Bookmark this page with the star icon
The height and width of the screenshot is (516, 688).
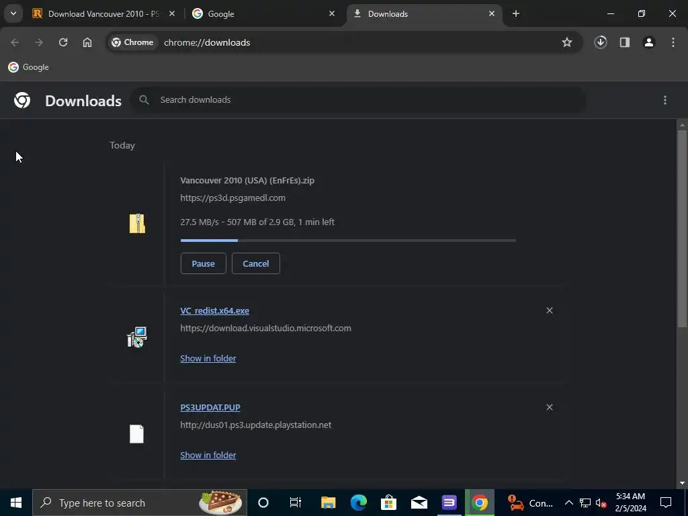567,42
